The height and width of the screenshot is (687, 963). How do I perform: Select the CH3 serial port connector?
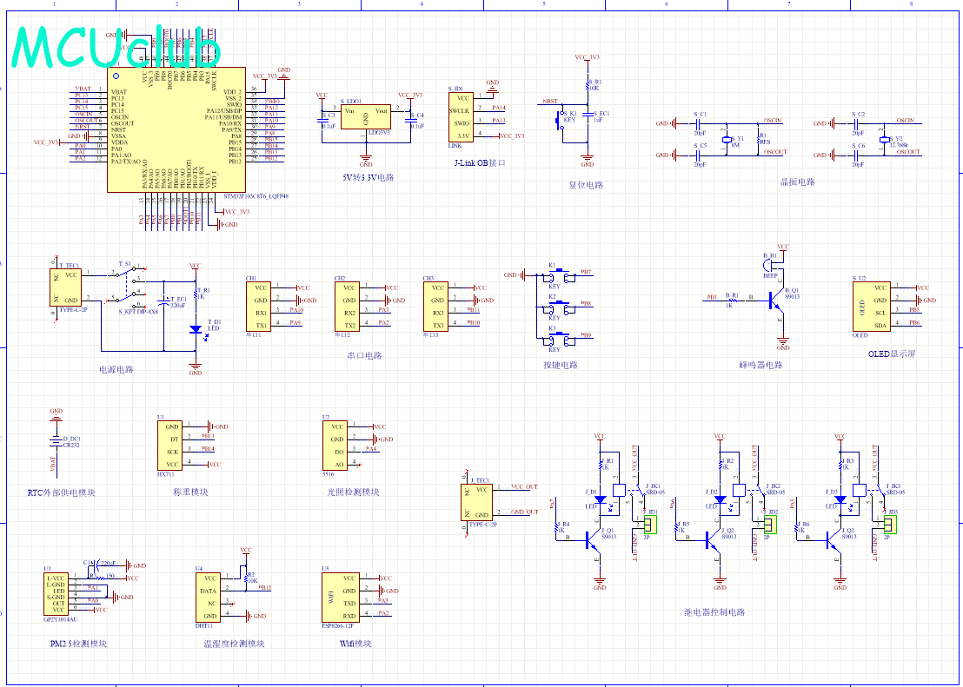click(x=437, y=306)
